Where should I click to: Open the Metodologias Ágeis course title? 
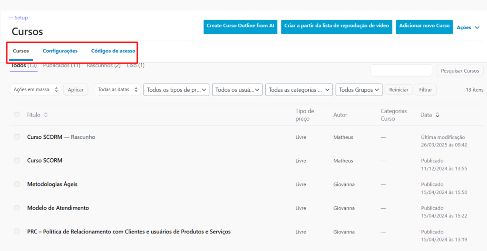click(x=52, y=184)
